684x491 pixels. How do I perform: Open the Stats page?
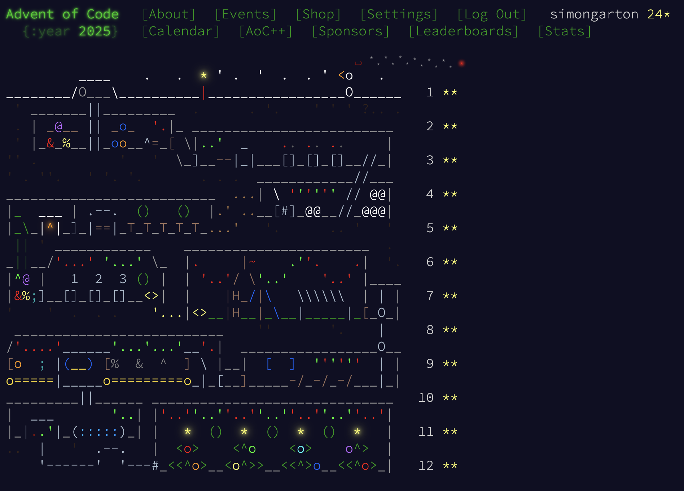(565, 31)
